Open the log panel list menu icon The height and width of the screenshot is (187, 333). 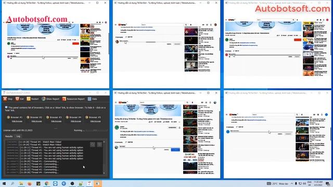(x=99, y=144)
